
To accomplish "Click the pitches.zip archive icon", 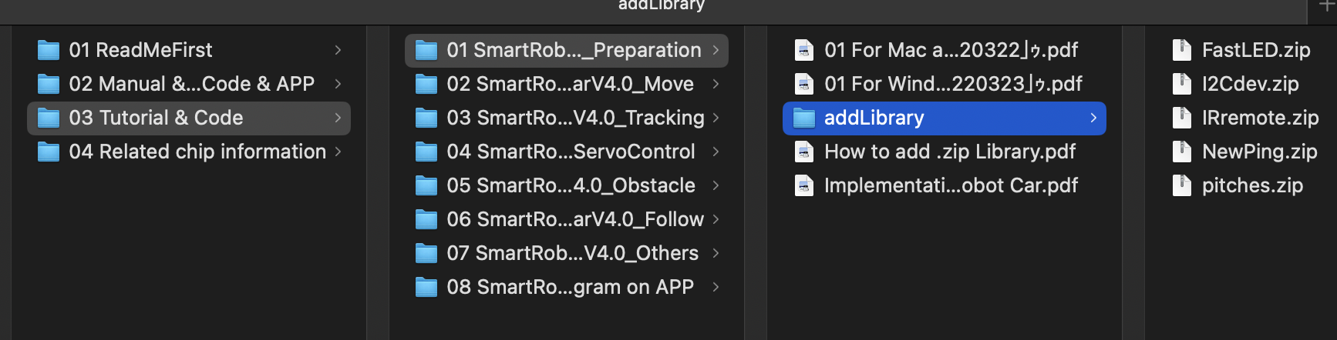I will click(1181, 185).
